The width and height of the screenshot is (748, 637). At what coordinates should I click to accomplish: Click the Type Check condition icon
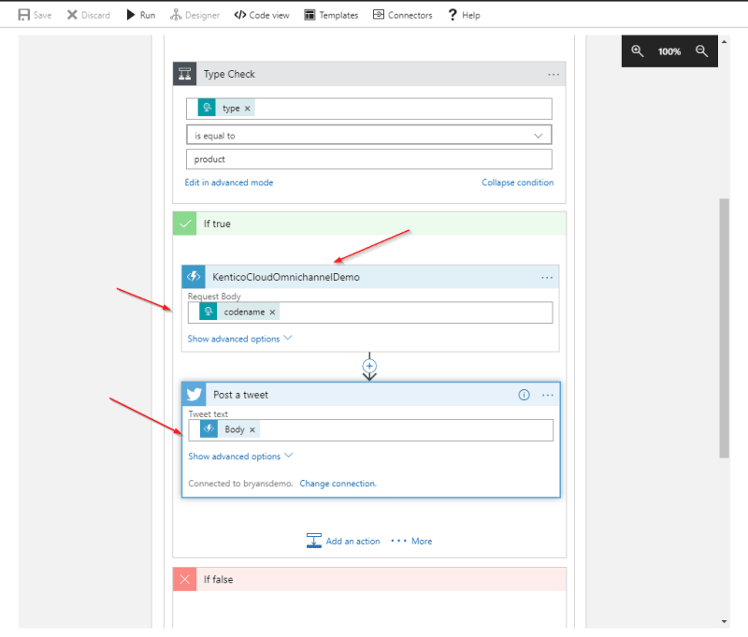point(184,74)
